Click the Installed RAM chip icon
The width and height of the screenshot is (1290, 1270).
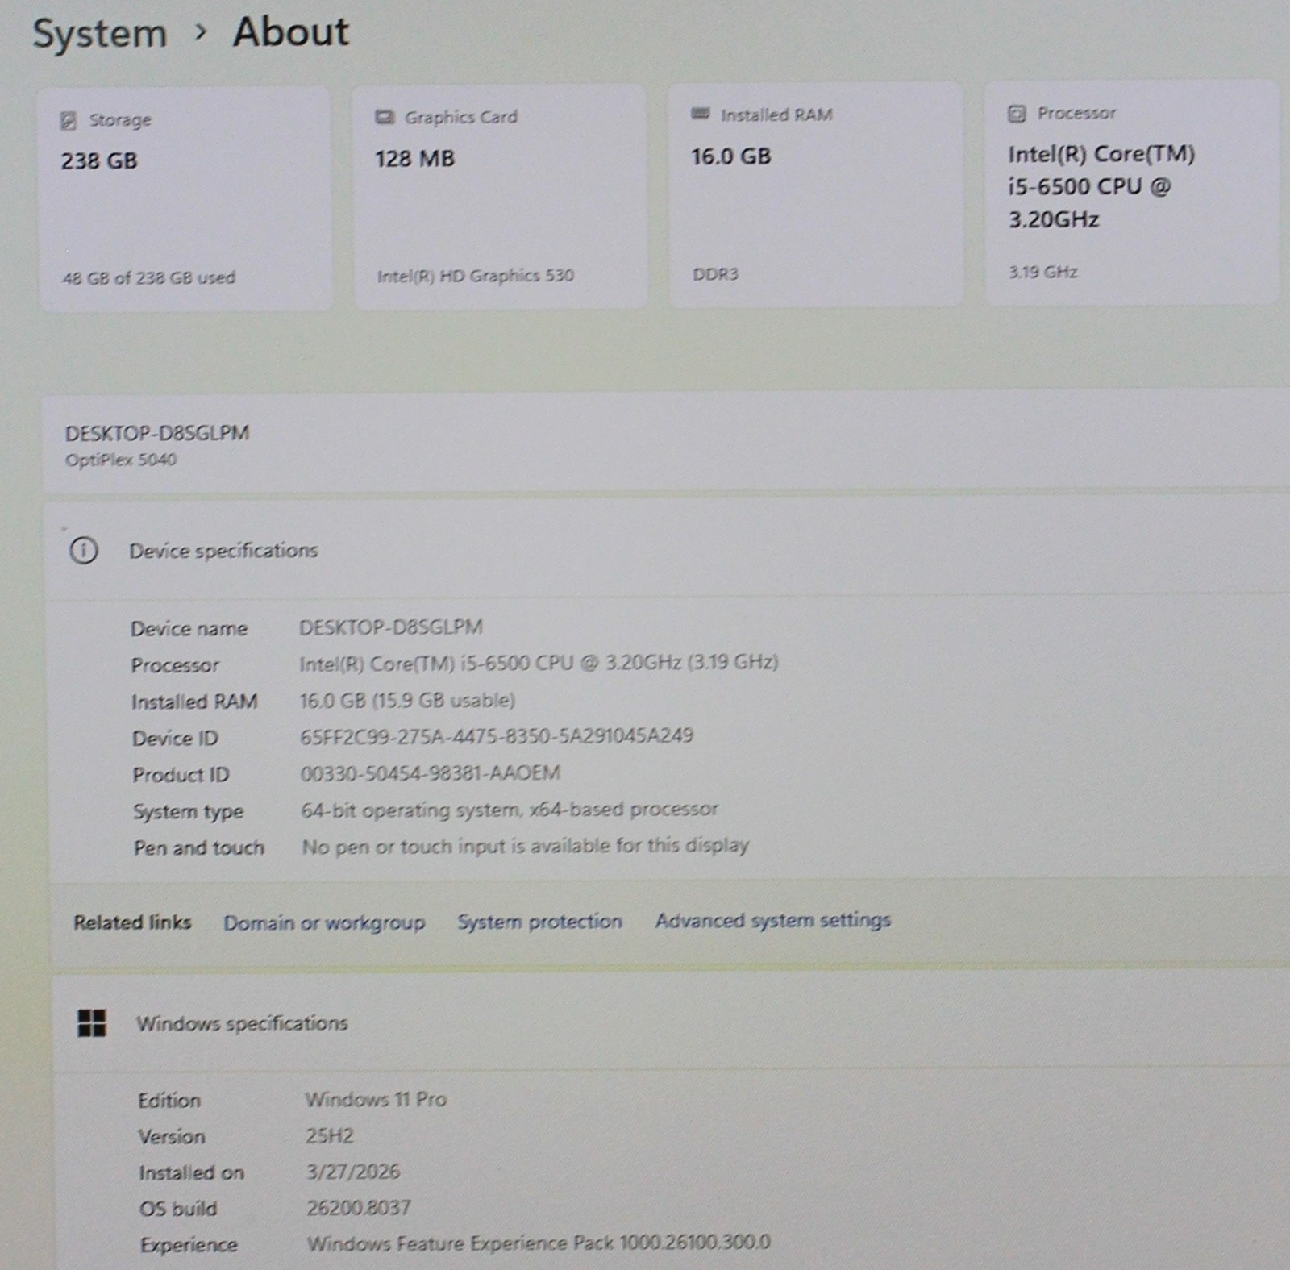click(x=701, y=115)
